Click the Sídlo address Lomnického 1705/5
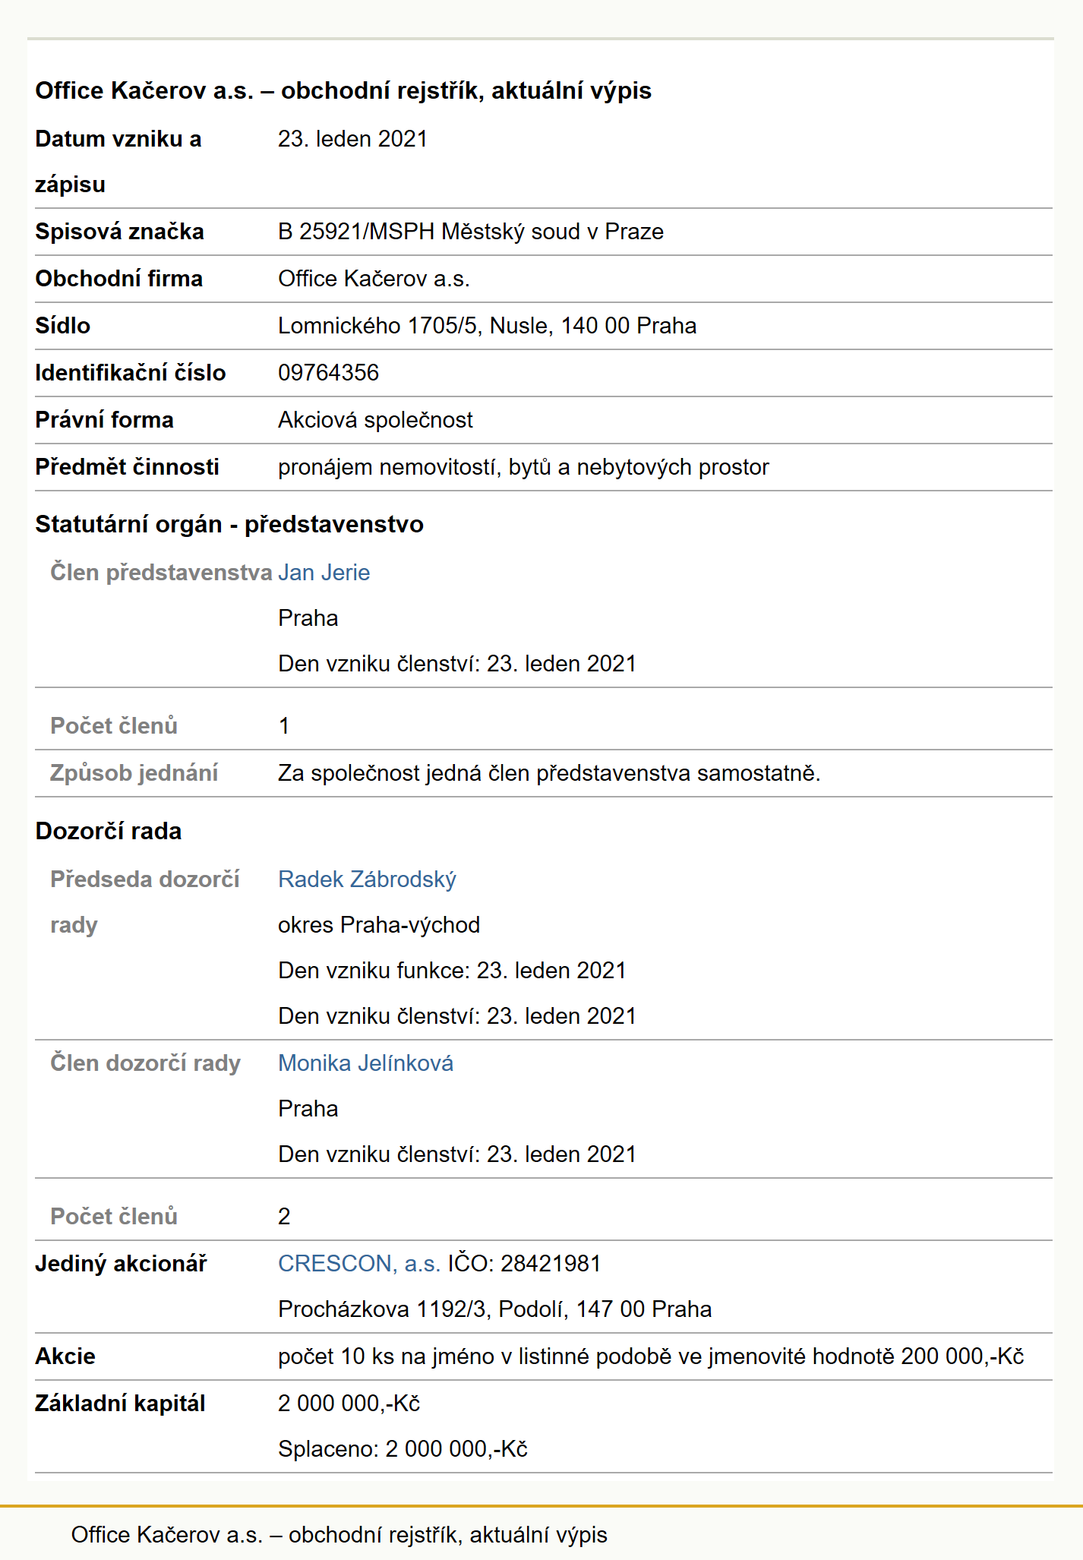Screen dimensions: 1083x1560 click(x=487, y=326)
